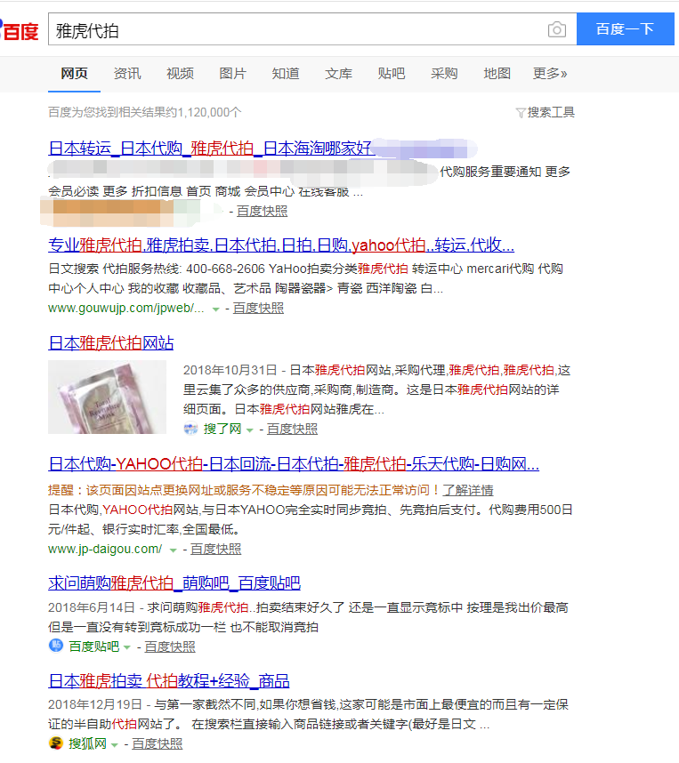Open result 日本雅虎代拍网站
The width and height of the screenshot is (679, 763).
(x=111, y=343)
